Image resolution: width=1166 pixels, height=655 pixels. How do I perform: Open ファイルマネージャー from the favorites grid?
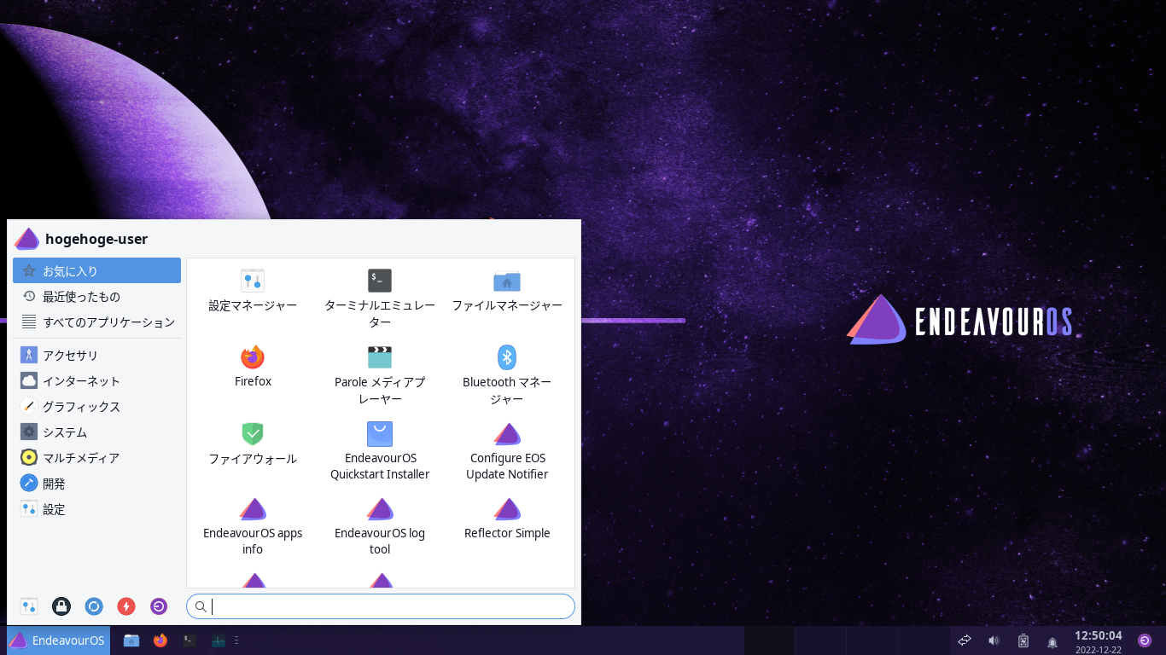pyautogui.click(x=507, y=291)
